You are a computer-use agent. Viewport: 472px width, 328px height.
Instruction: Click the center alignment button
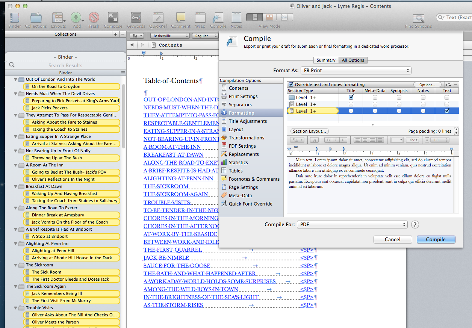365,140
